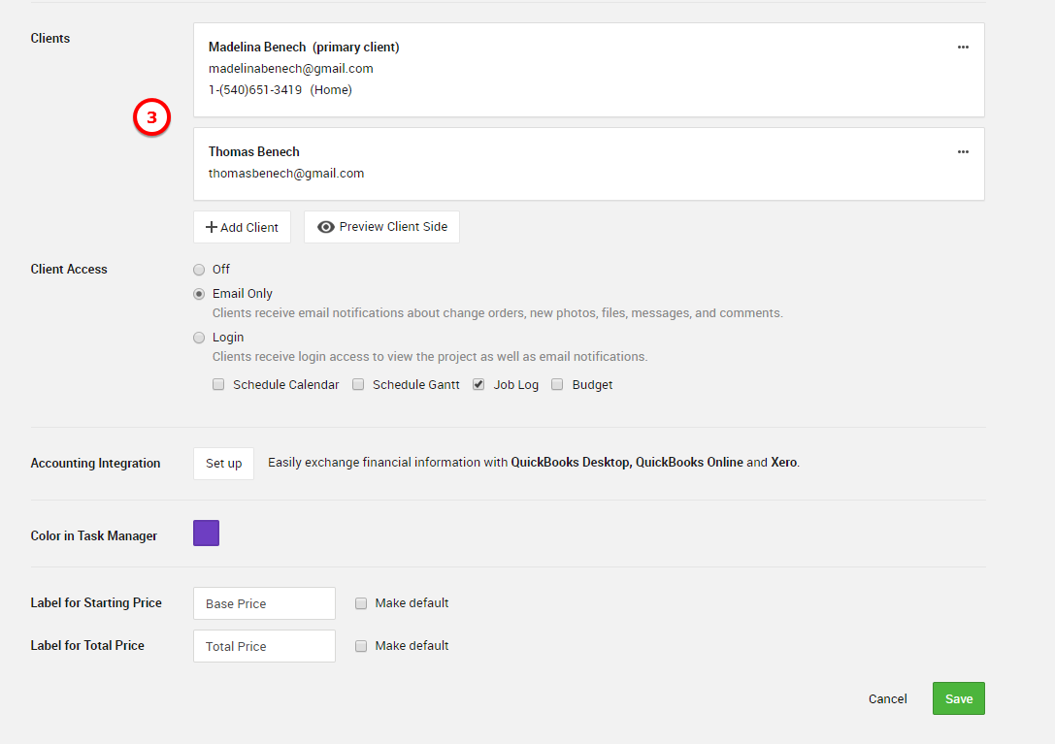This screenshot has width=1055, height=744.
Task: Check Make default for Total Price label
Action: pos(361,646)
